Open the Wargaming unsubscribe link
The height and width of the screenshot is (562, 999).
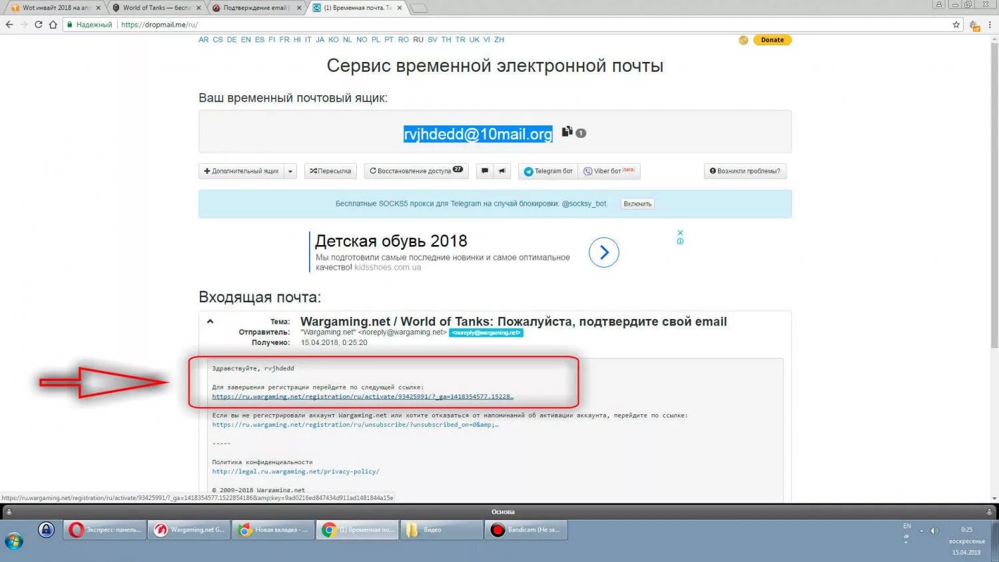click(356, 424)
